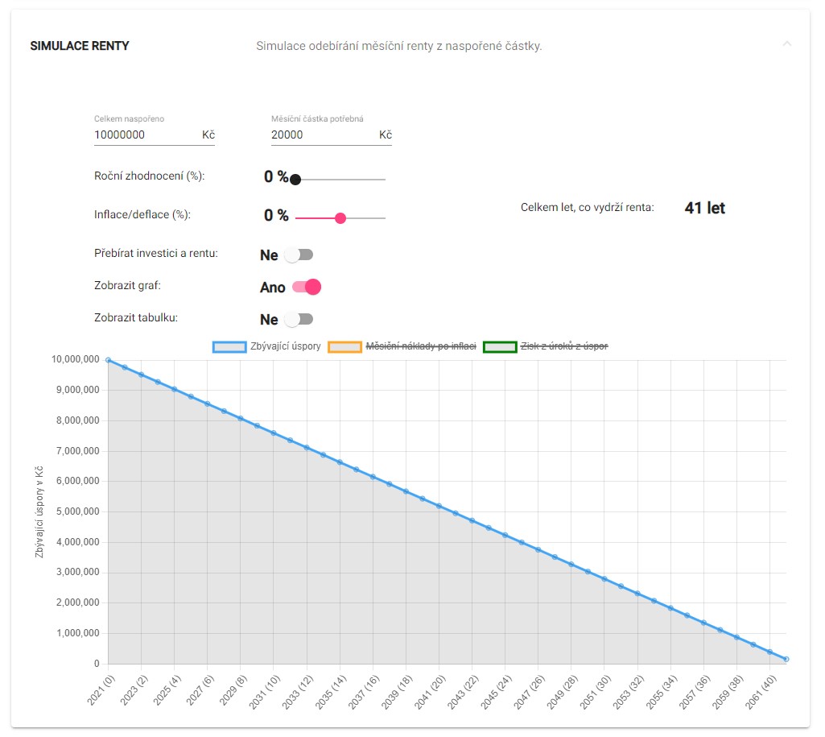Collapse the Simulace renty panel chevron
Screen dimensions: 825x737
pyautogui.click(x=787, y=43)
